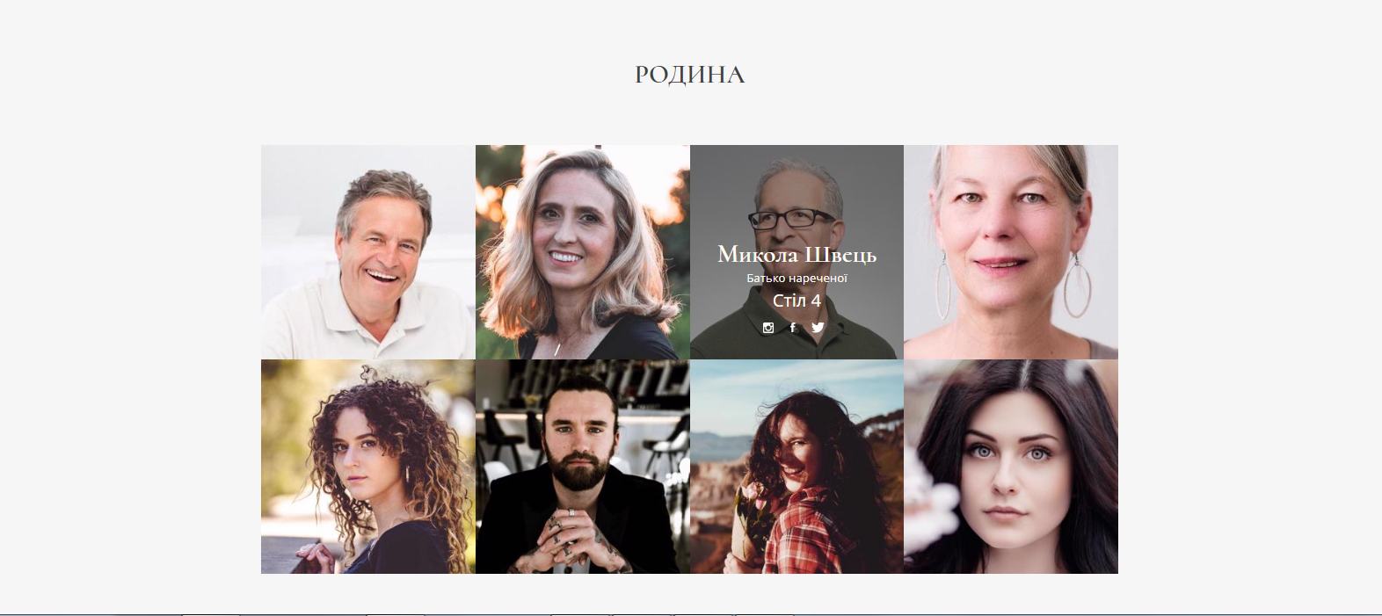Screen dimensions: 1382x616
Task: Click the darkened overlay card of Микола Швець
Action: click(796, 252)
